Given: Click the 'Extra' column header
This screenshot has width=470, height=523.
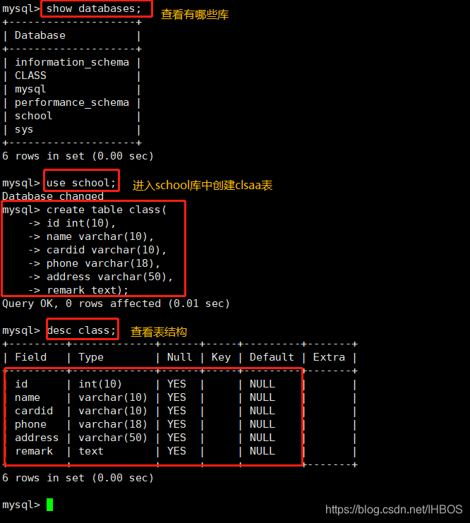Looking at the screenshot, I should (x=329, y=357).
